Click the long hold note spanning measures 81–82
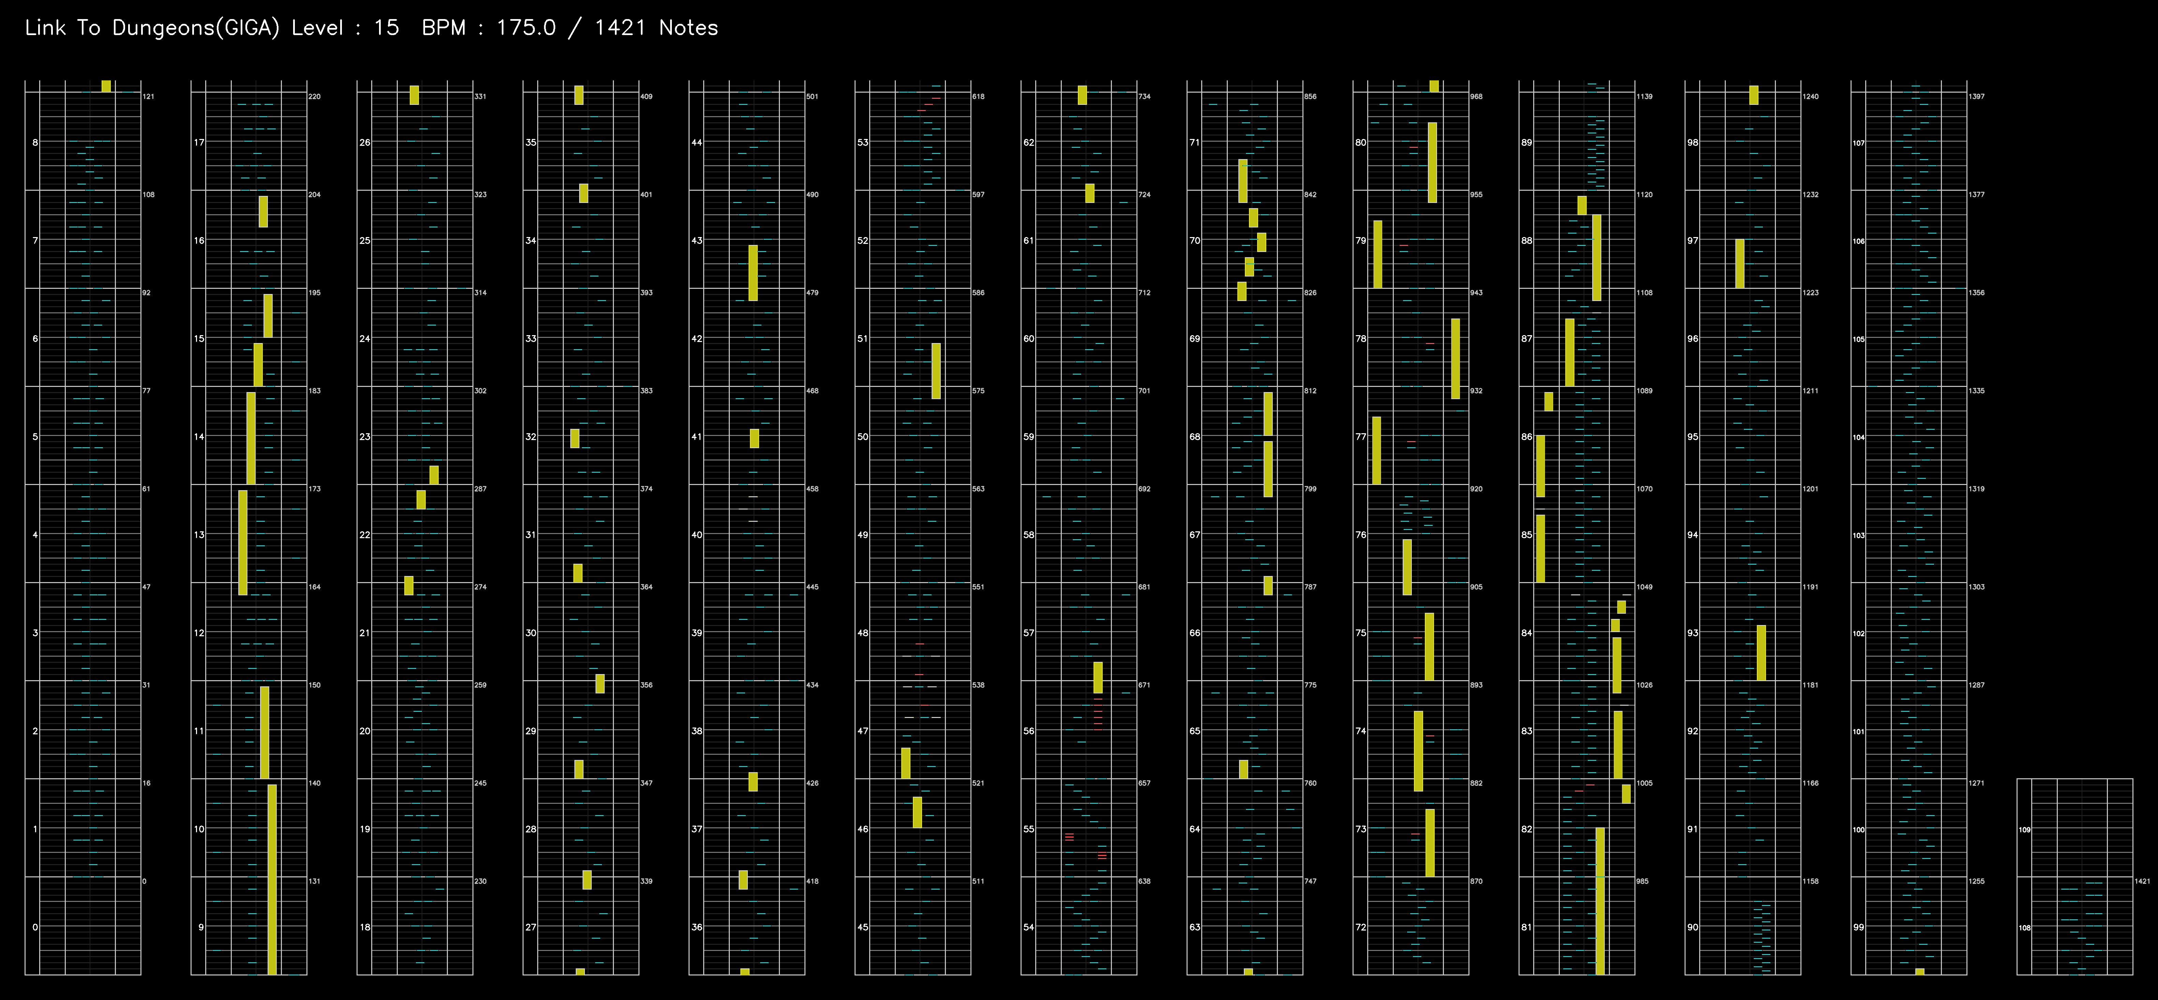Screen dimensions: 2158x1000 click(1600, 901)
